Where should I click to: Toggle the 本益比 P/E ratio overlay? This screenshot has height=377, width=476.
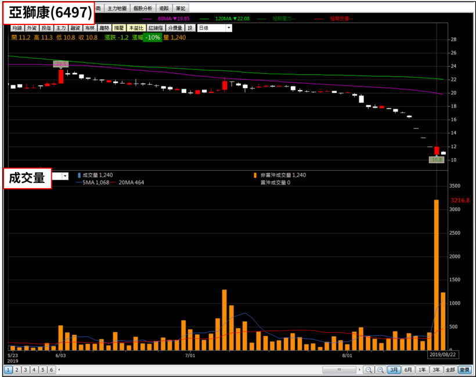click(136, 28)
